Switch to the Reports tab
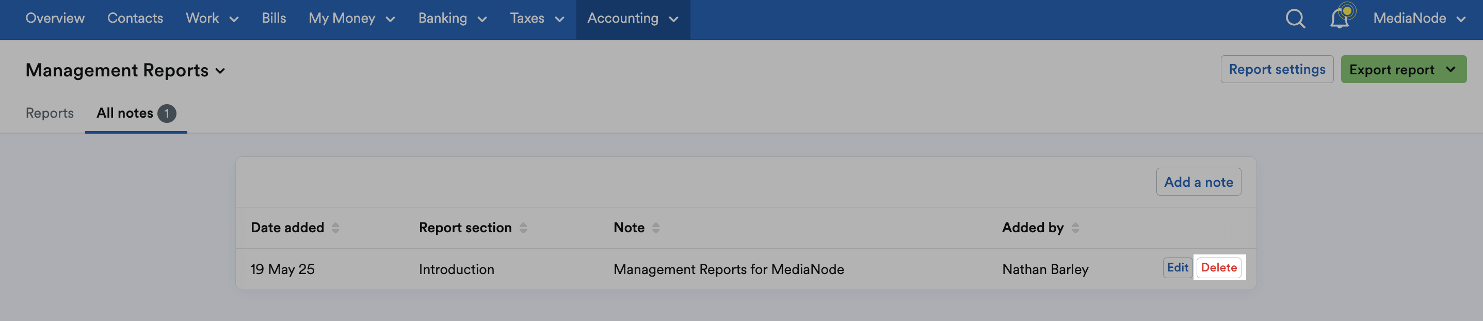The width and height of the screenshot is (1483, 321). (x=50, y=114)
